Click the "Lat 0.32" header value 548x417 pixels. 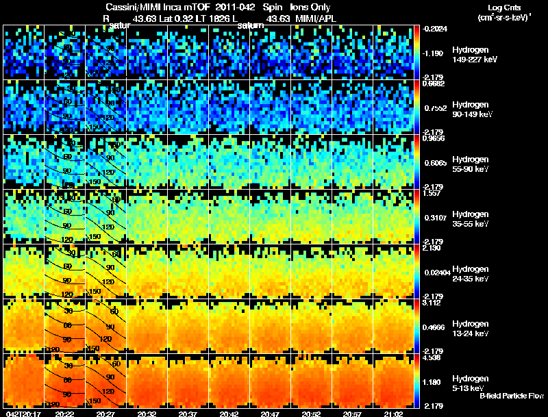click(175, 18)
